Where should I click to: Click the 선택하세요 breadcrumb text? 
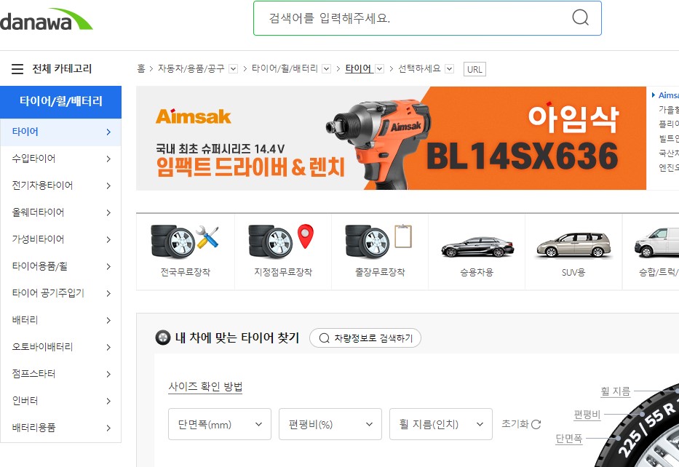tap(419, 68)
